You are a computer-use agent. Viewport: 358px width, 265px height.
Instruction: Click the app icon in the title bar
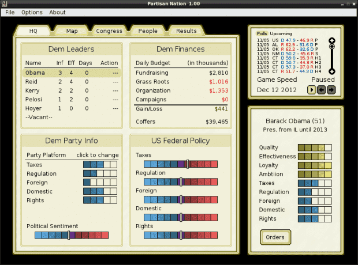point(6,3)
